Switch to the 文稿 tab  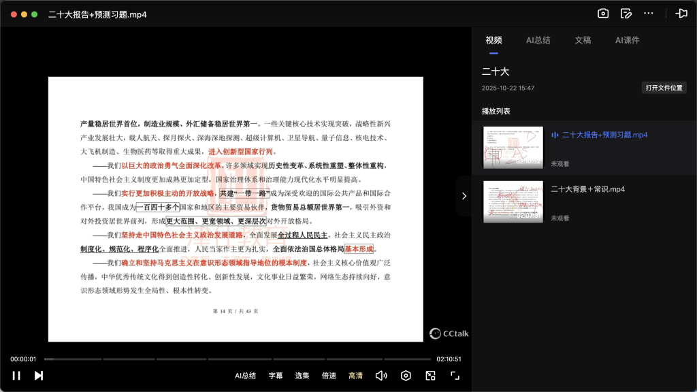tap(583, 40)
